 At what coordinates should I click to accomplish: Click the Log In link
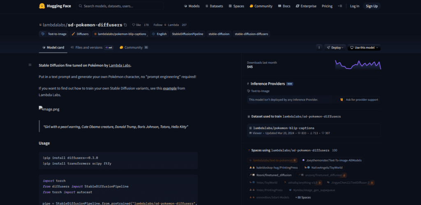pos(354,6)
